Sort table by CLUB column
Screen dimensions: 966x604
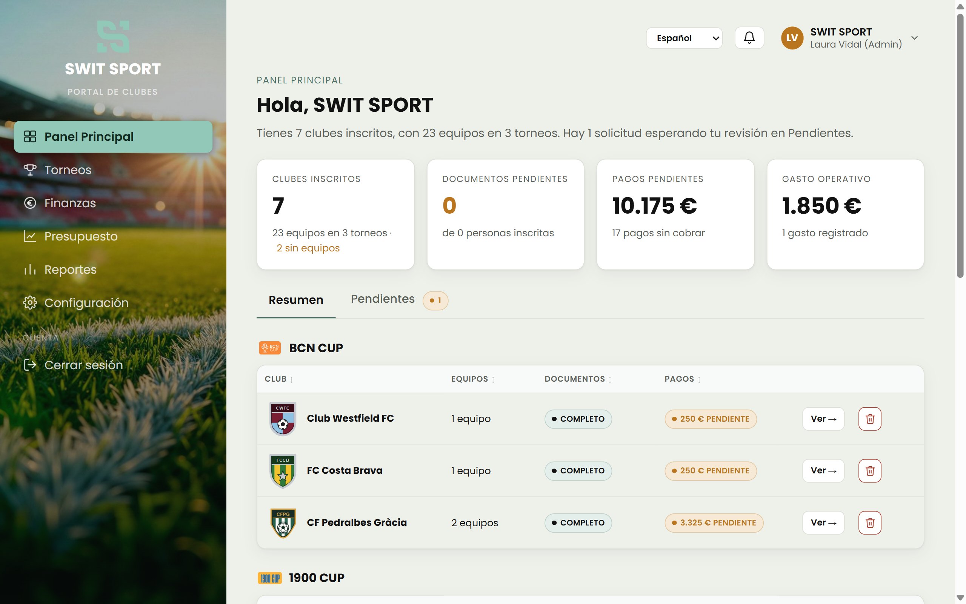[278, 379]
